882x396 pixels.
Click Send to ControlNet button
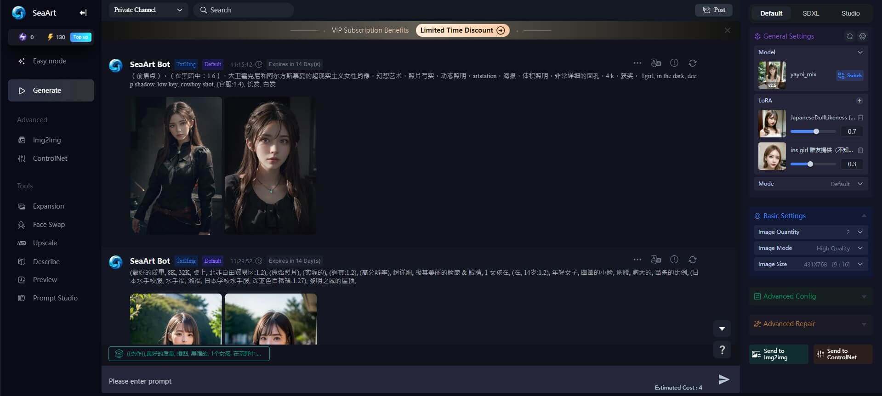tap(843, 354)
